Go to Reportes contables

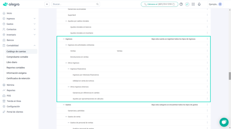click(16, 68)
